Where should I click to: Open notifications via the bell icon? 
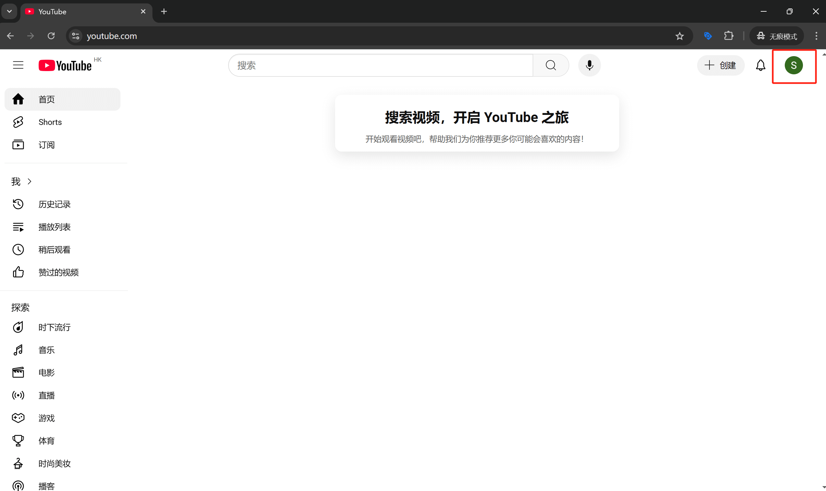pos(760,65)
